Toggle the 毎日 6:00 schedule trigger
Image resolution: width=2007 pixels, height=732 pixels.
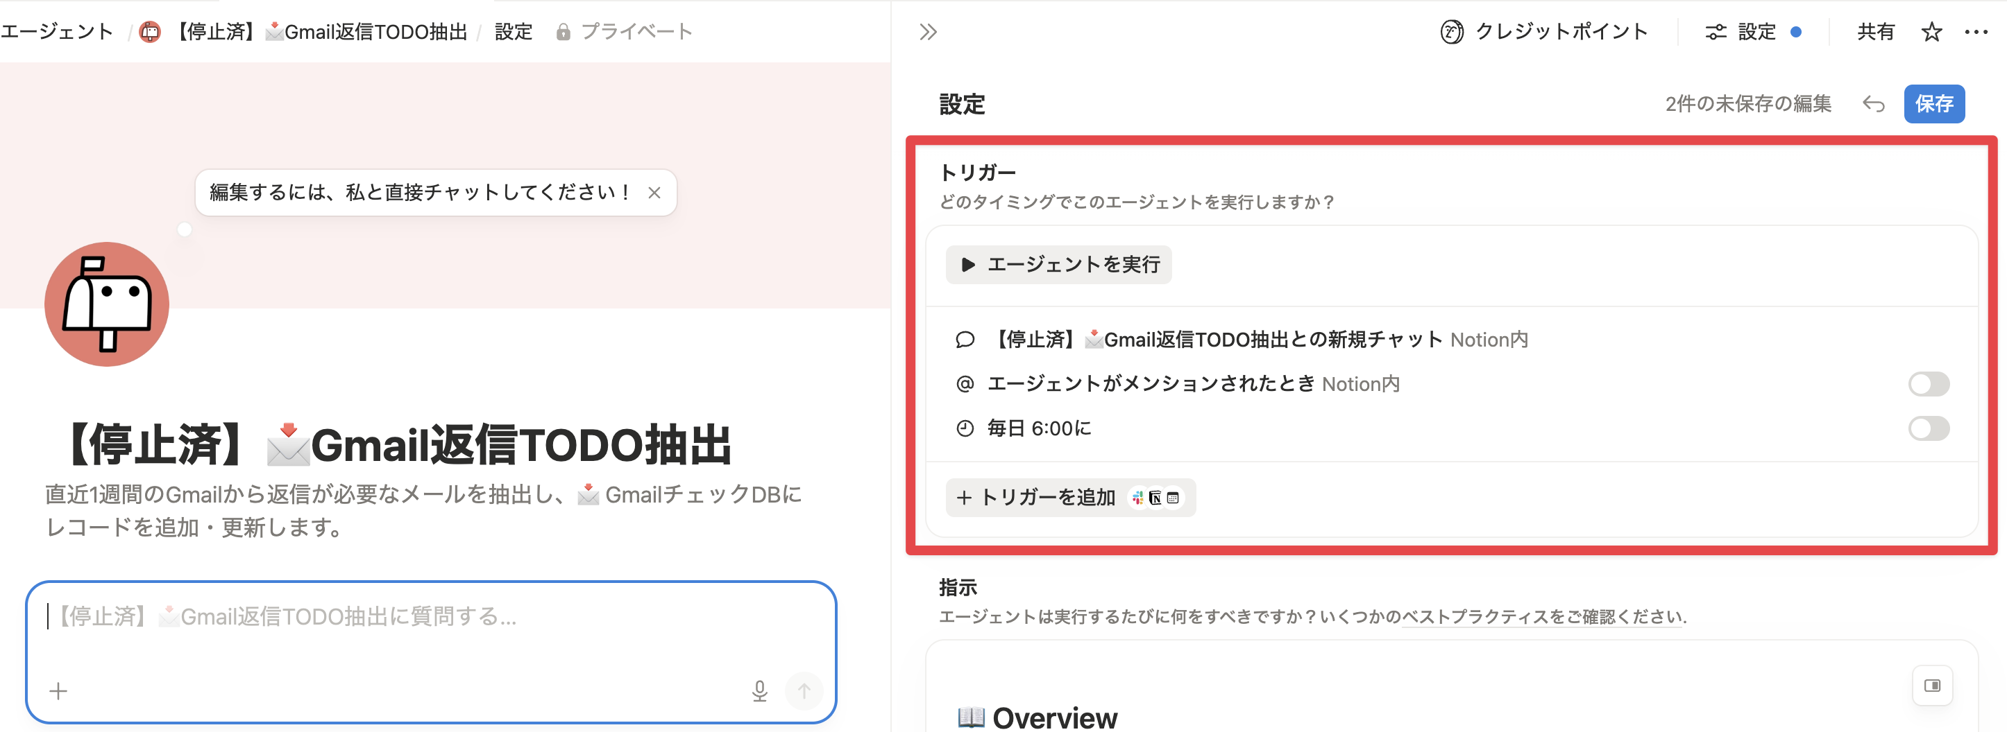tap(1929, 428)
